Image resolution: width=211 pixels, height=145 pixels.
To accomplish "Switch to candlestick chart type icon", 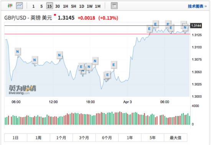I will [10, 6].
